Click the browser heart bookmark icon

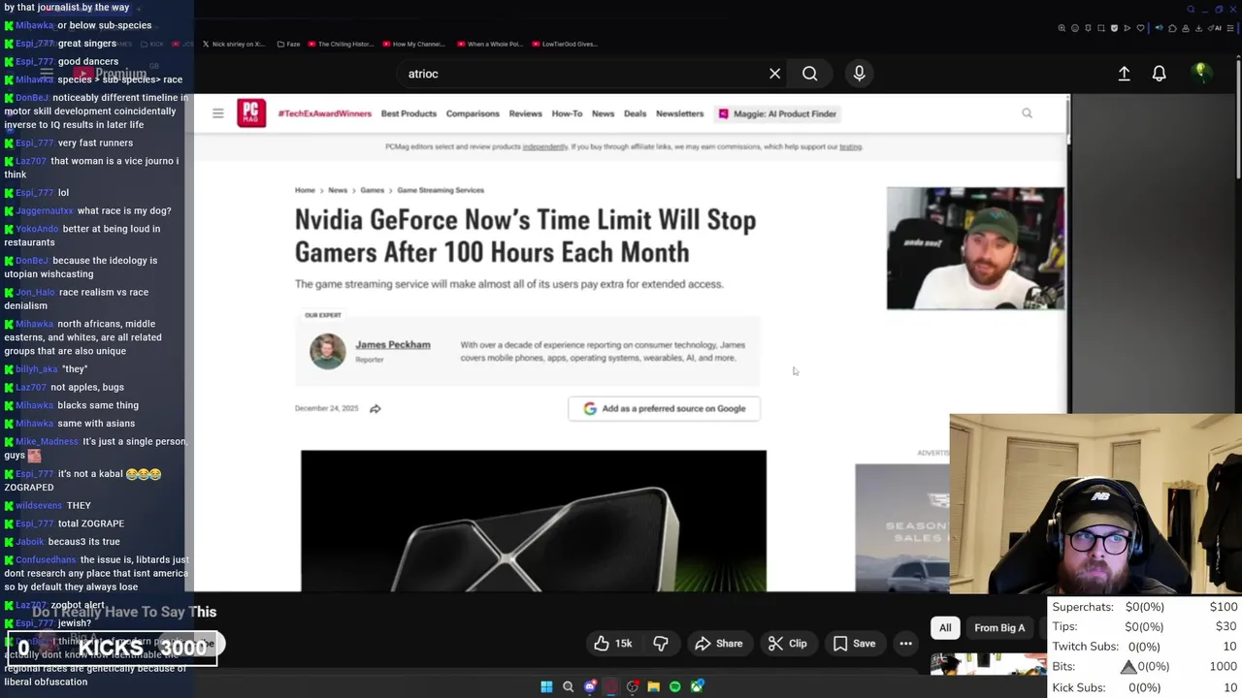[x=1140, y=28]
